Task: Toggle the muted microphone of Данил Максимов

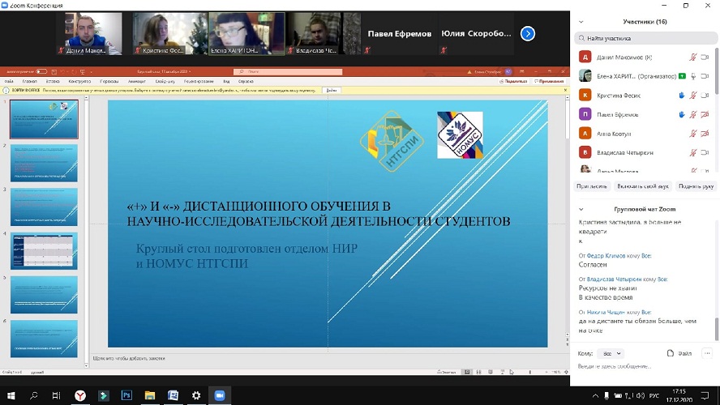Action: click(693, 57)
